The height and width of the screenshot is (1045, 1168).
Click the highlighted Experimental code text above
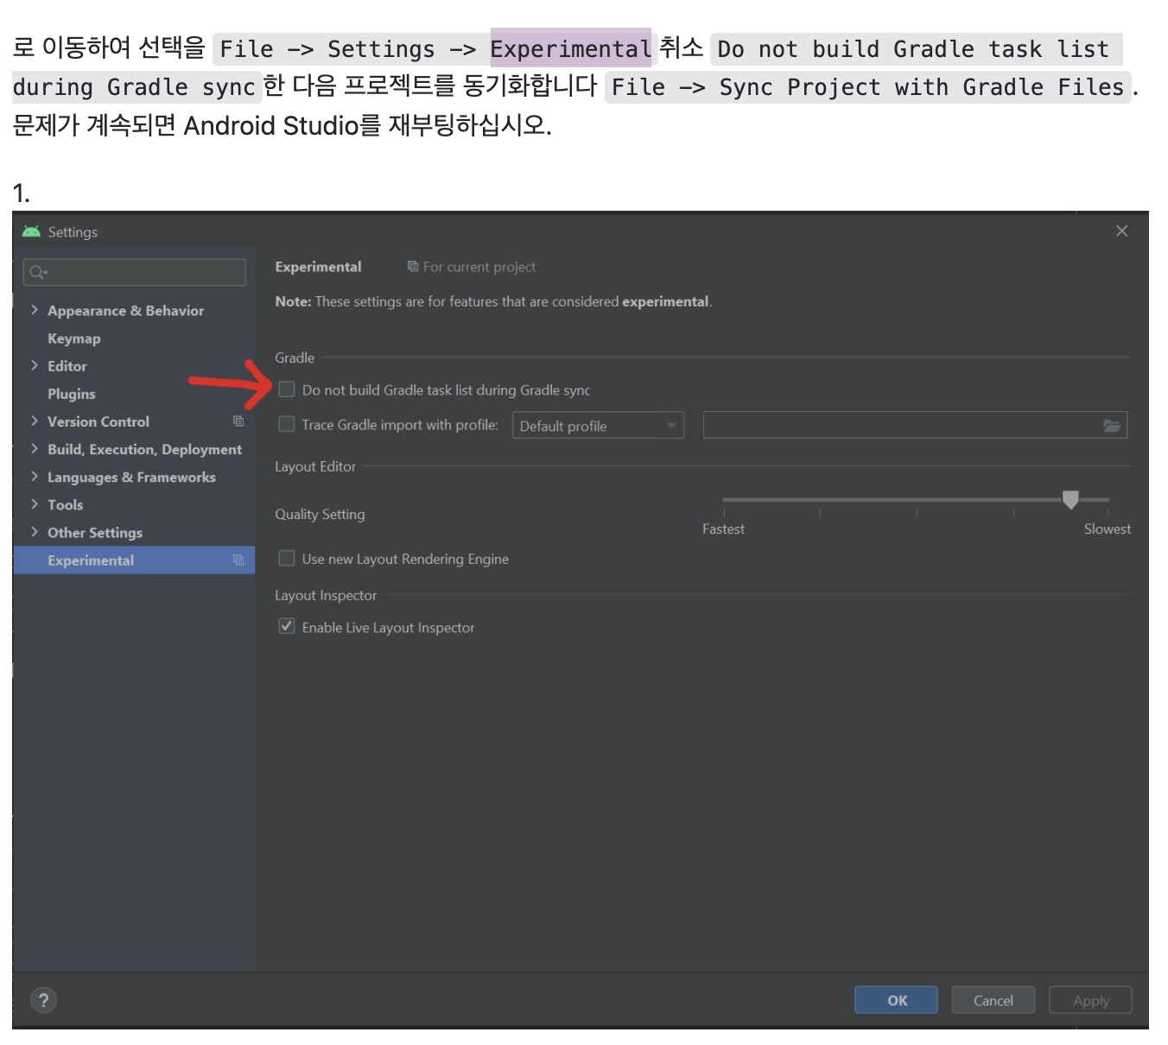[570, 48]
